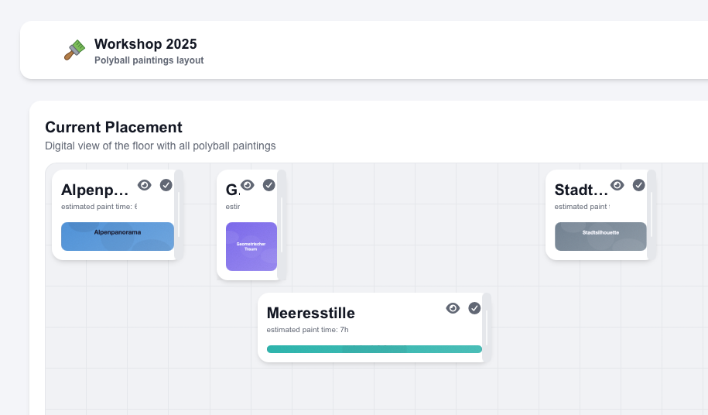
Task: Select the Meeresstille card title
Action: pos(310,313)
